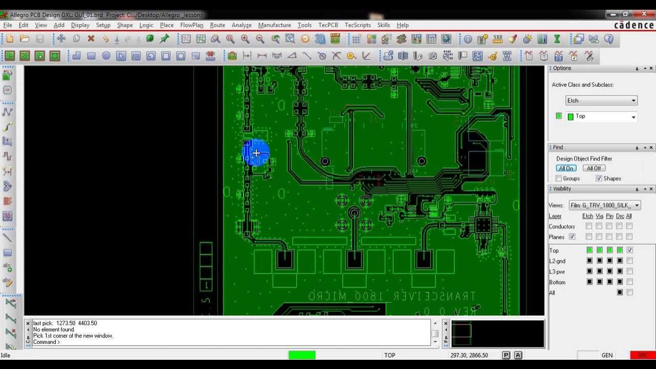Image resolution: width=656 pixels, height=369 pixels.
Task: Open the 3D viewer icon
Action: (x=320, y=39)
